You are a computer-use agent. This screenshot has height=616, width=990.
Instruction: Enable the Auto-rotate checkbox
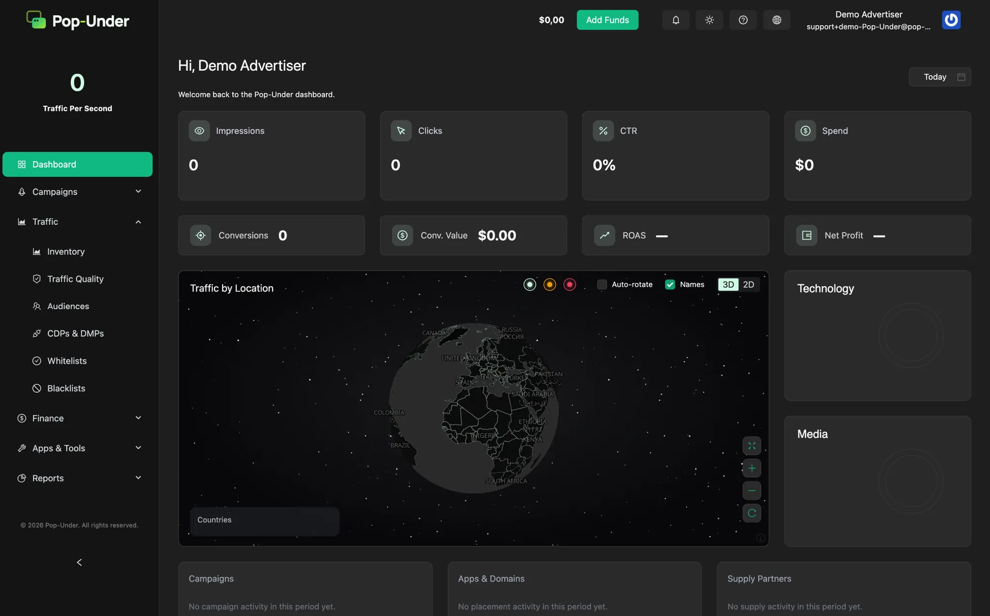(x=602, y=284)
